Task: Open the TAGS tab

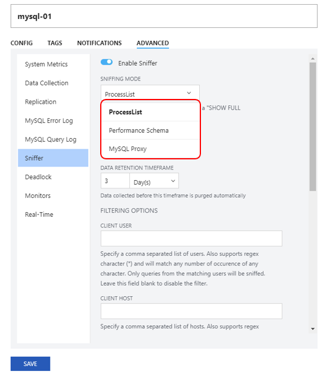Action: [55, 43]
